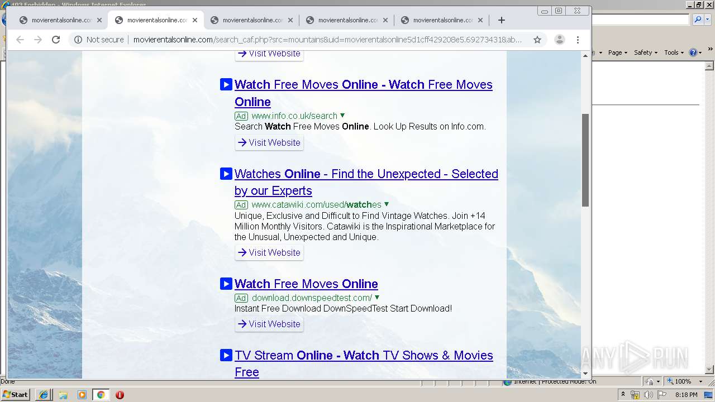This screenshot has height=402, width=715.
Task: Click blue arrow icon beside Watches Online ad
Action: point(226,174)
